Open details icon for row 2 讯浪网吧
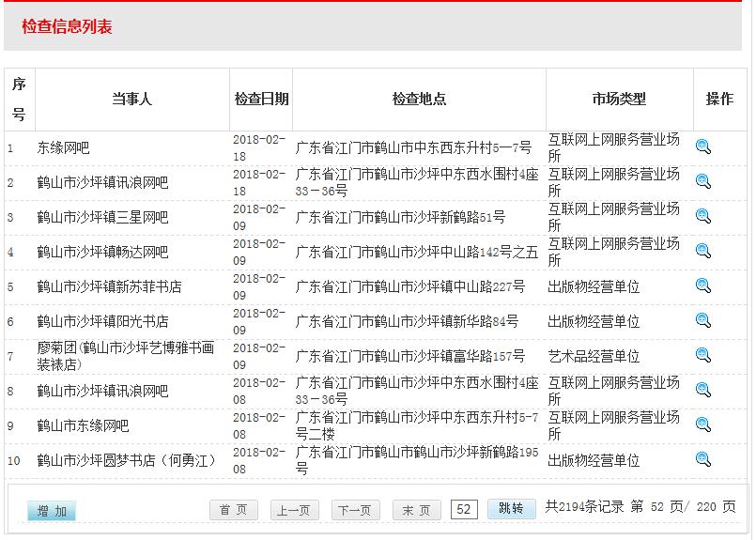Image resolution: width=756 pixels, height=540 pixels. point(703,181)
